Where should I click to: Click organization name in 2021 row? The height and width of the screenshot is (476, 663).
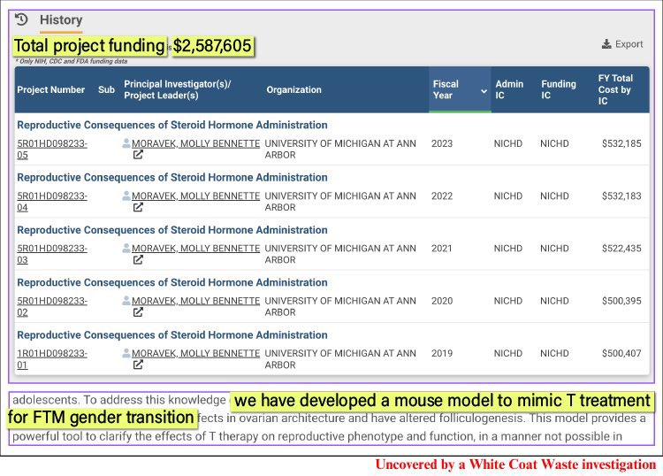[340, 254]
